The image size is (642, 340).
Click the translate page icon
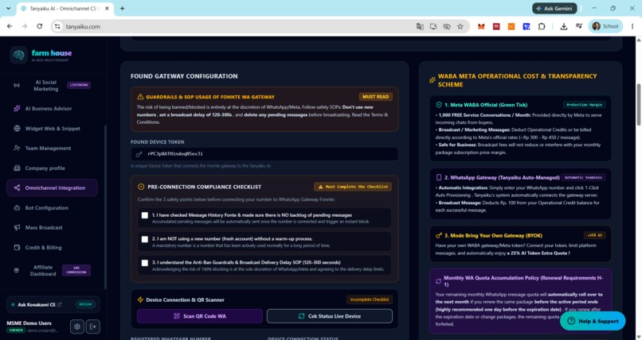(x=420, y=26)
